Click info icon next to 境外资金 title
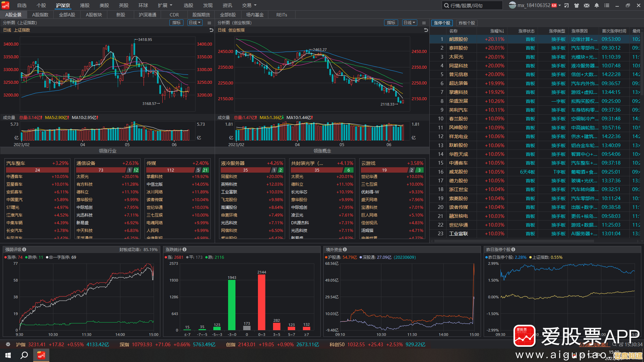Screen dimensions: 644x362 click(x=345, y=249)
